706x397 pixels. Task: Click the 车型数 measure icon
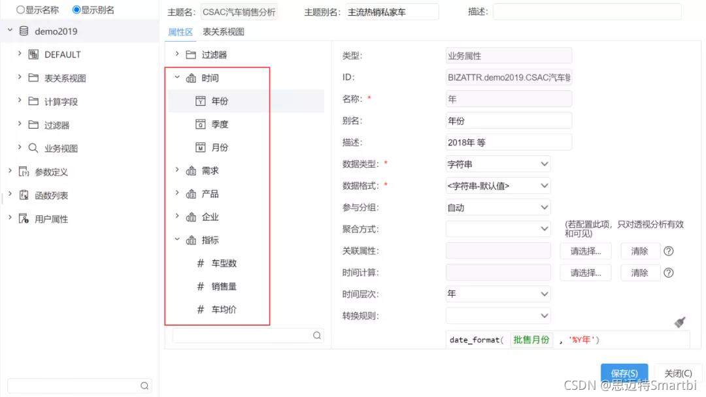click(200, 263)
